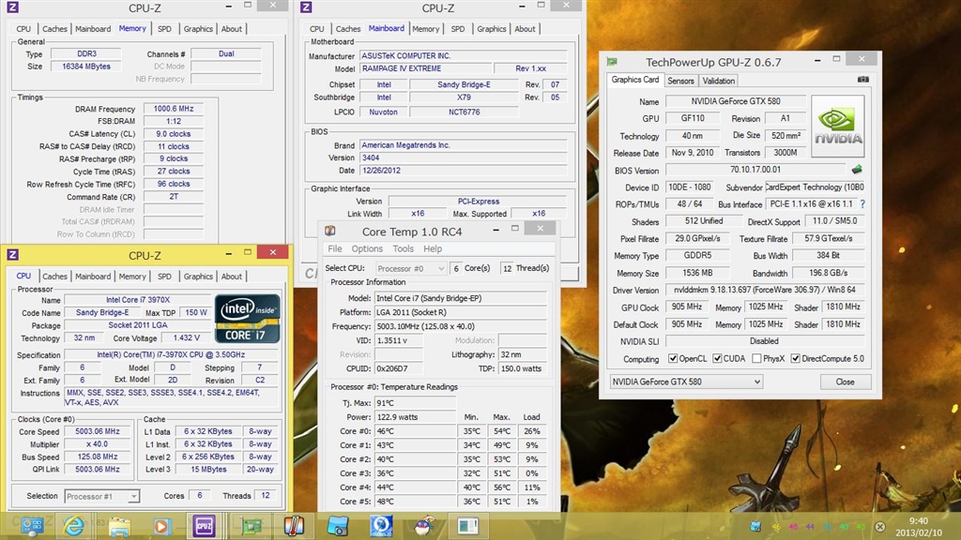Switch to the Sensors tab in GPU-Z
This screenshot has height=540, width=961.
[680, 81]
